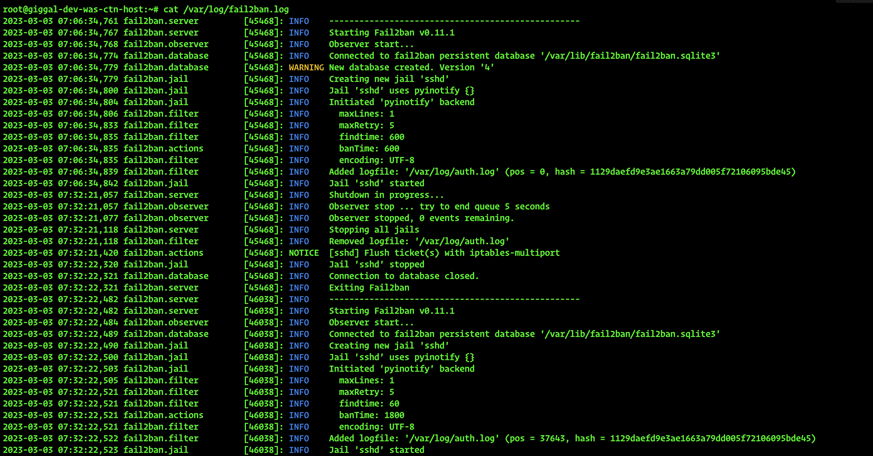This screenshot has width=873, height=456.
Task: Click the 'banTime: 1800' value line
Action: [x=371, y=415]
